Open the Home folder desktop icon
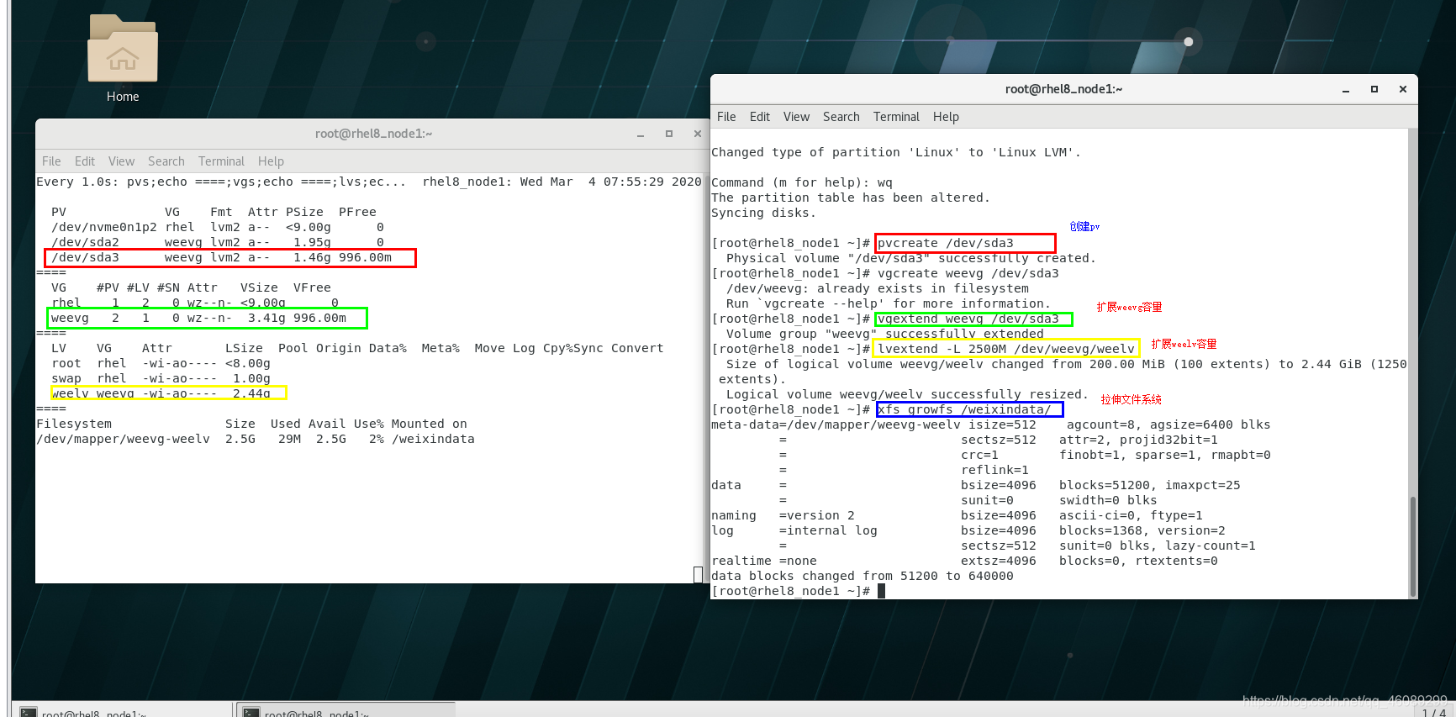The height and width of the screenshot is (717, 1456). (x=123, y=59)
